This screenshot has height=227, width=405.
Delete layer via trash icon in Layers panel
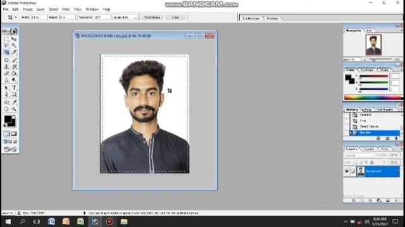pos(396,201)
